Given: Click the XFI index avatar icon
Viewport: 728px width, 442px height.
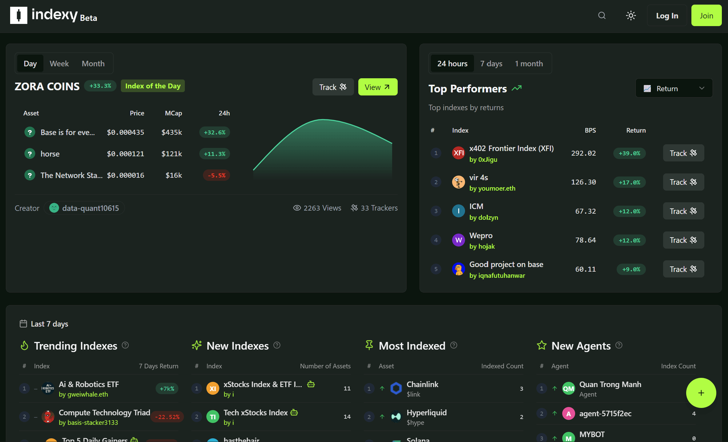Looking at the screenshot, I should point(458,153).
